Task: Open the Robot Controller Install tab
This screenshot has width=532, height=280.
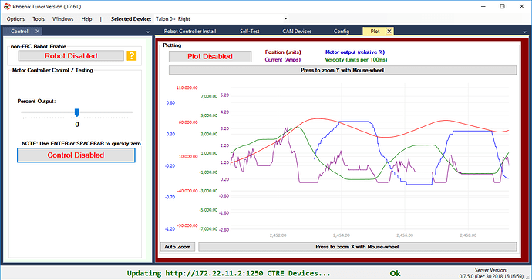Action: [190, 31]
